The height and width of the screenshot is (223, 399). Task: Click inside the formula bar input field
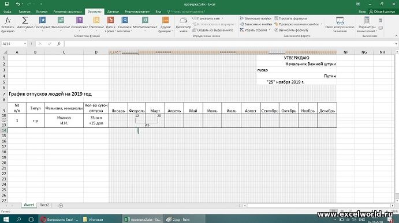229,44
